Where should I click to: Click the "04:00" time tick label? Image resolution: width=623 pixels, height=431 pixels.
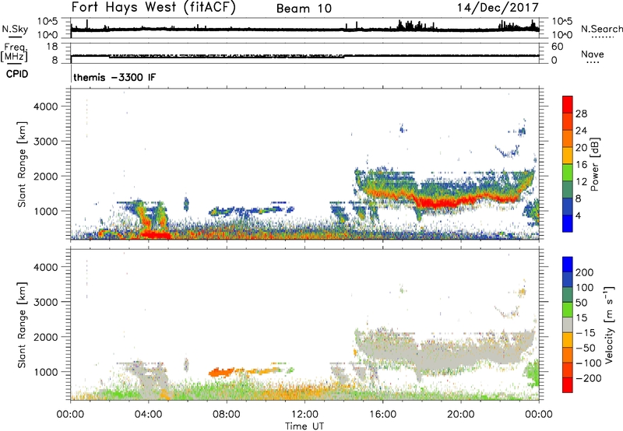148,415
